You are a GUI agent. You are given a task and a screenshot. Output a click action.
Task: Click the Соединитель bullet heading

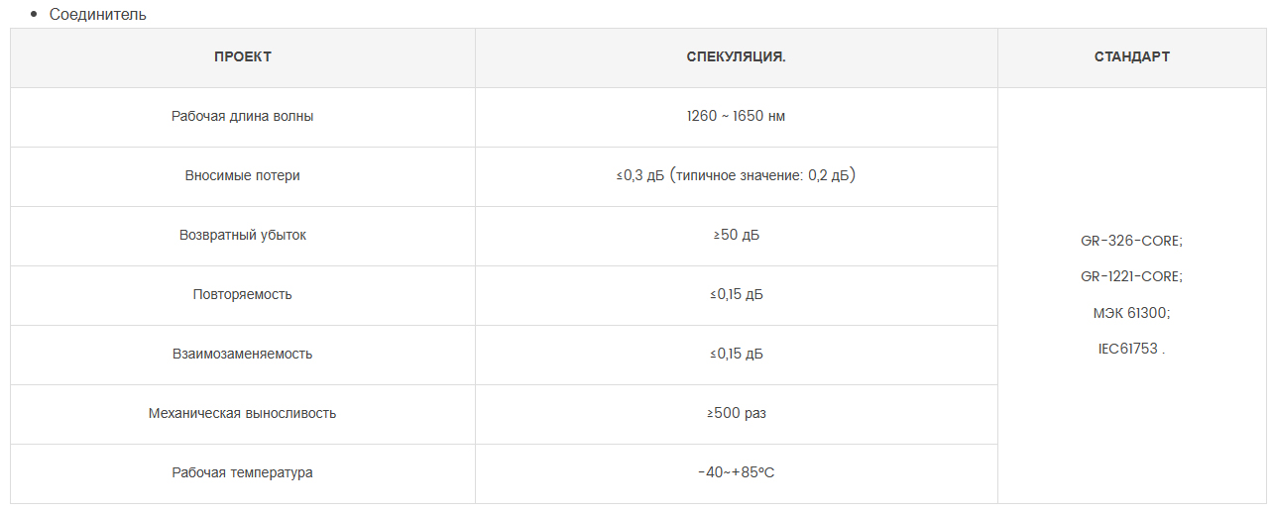(98, 15)
